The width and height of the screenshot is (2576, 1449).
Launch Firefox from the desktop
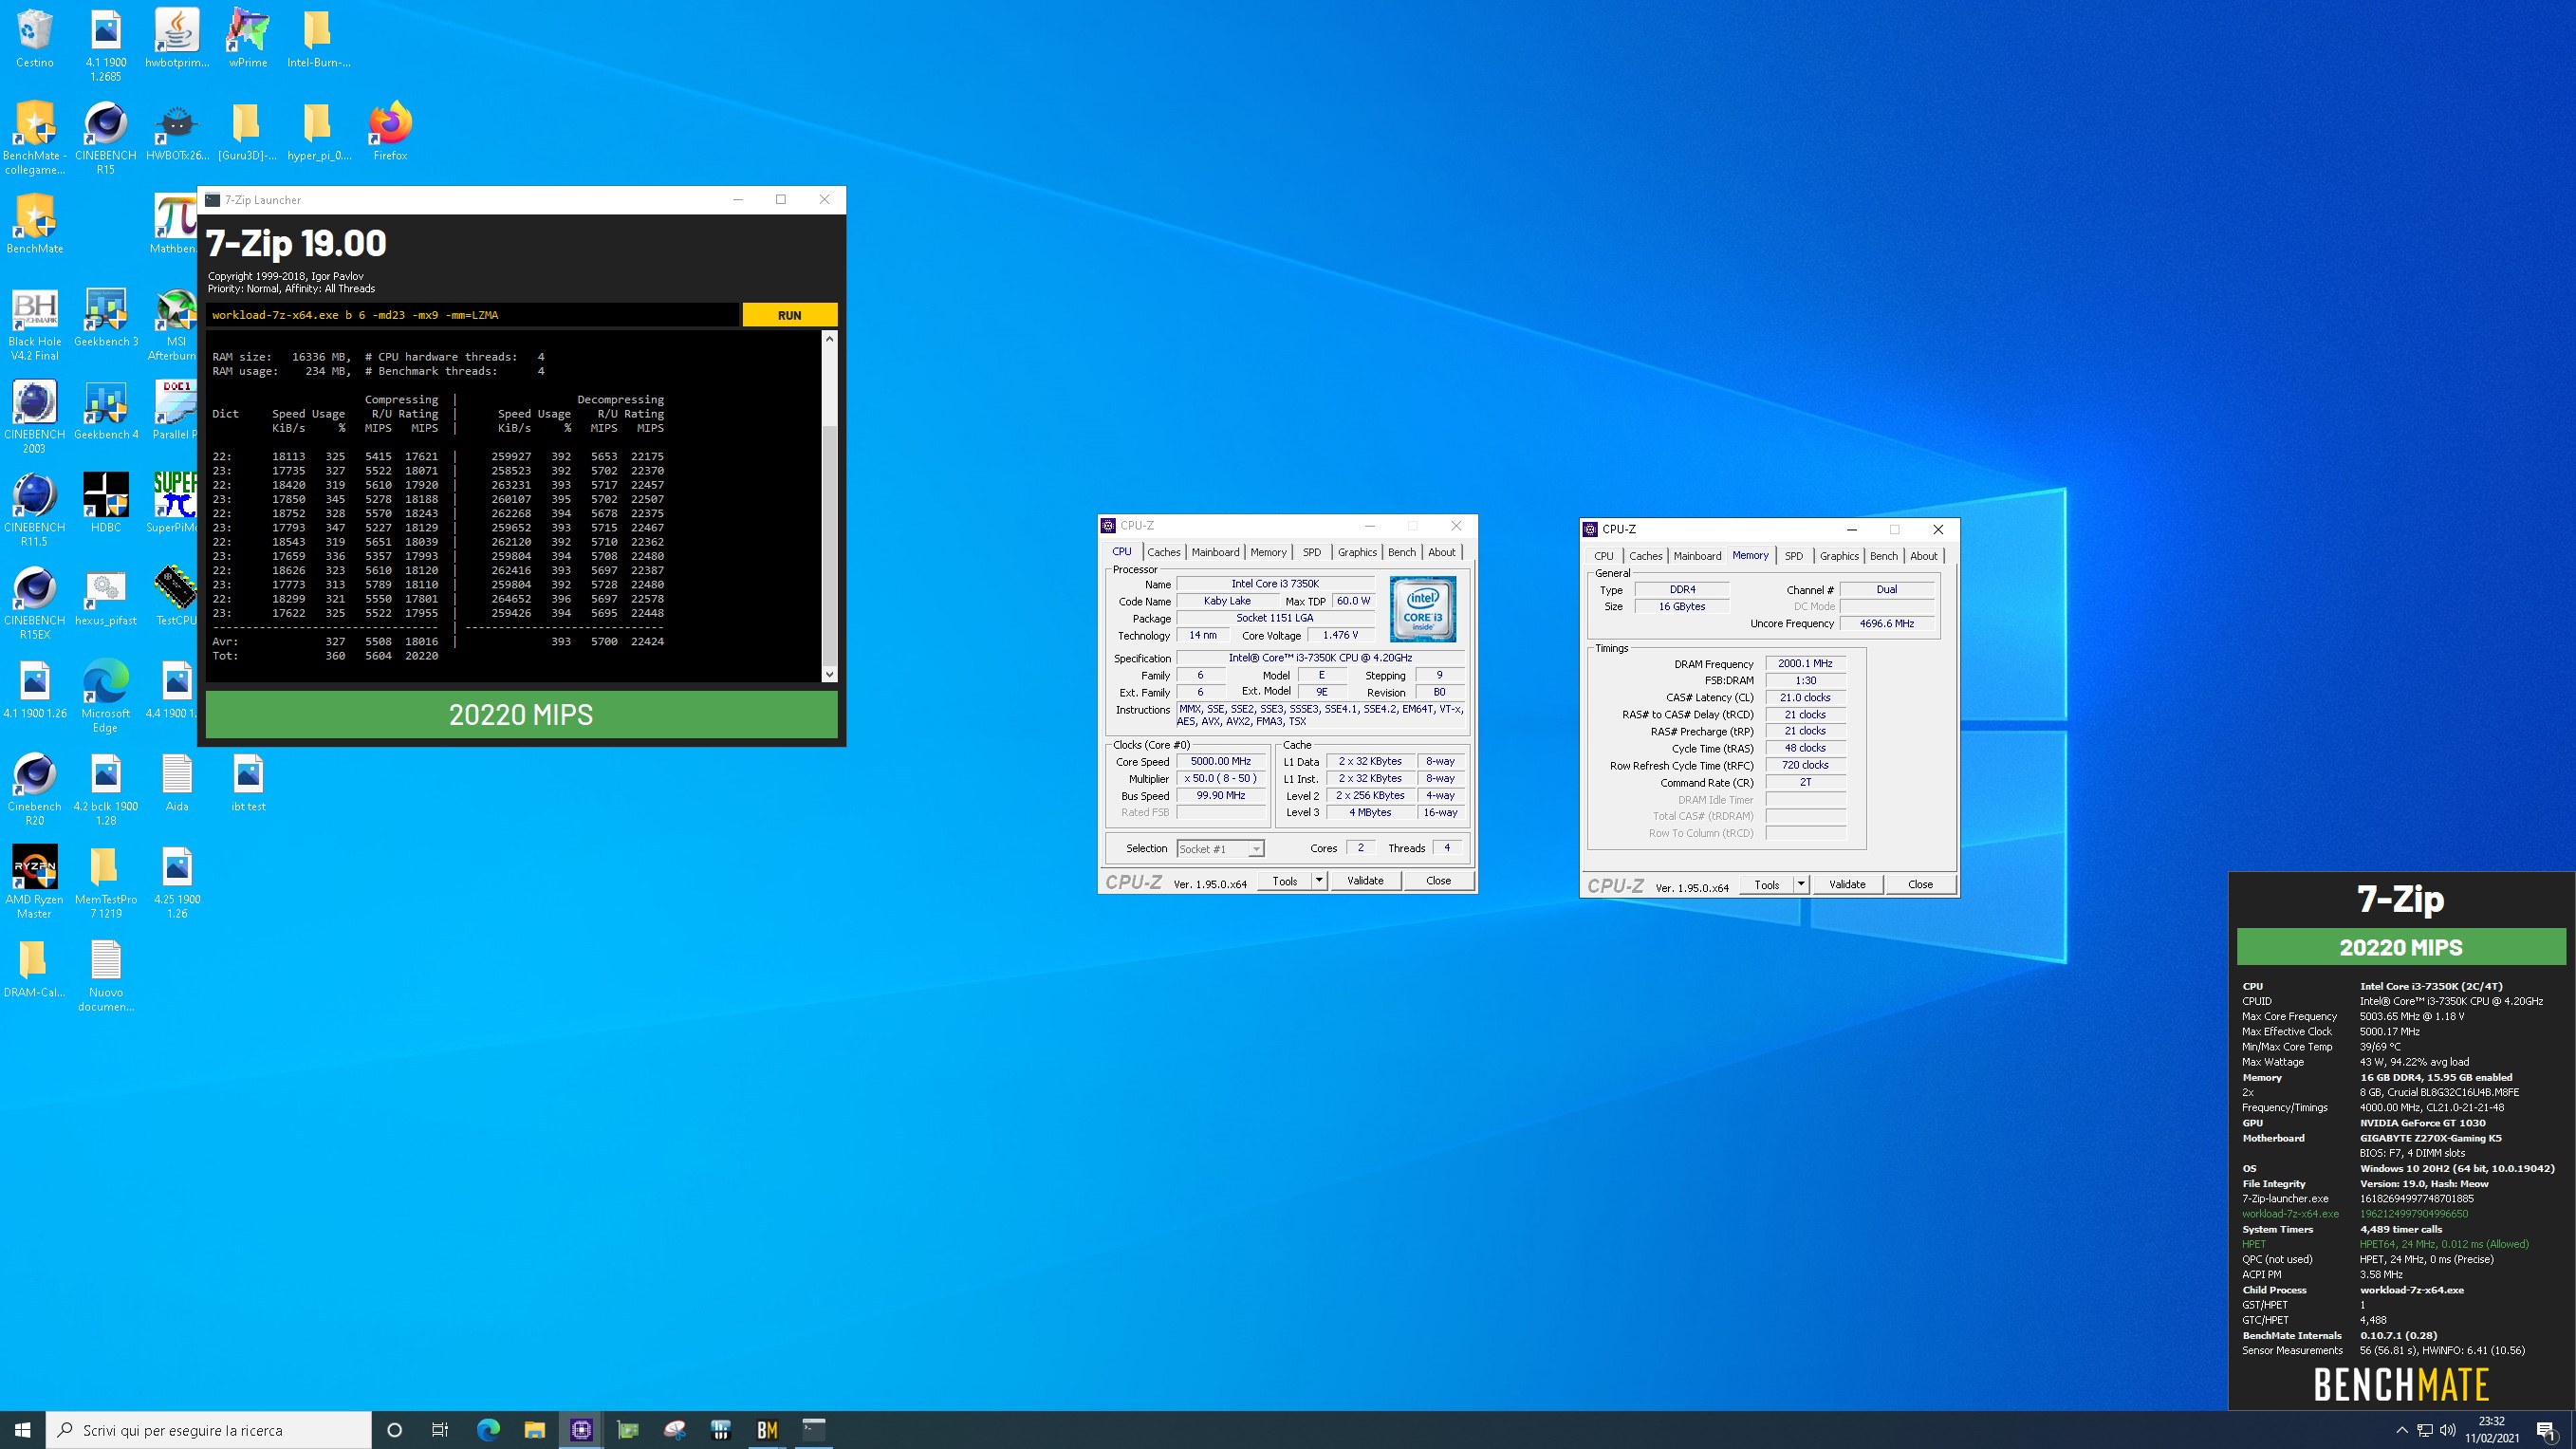coord(390,132)
